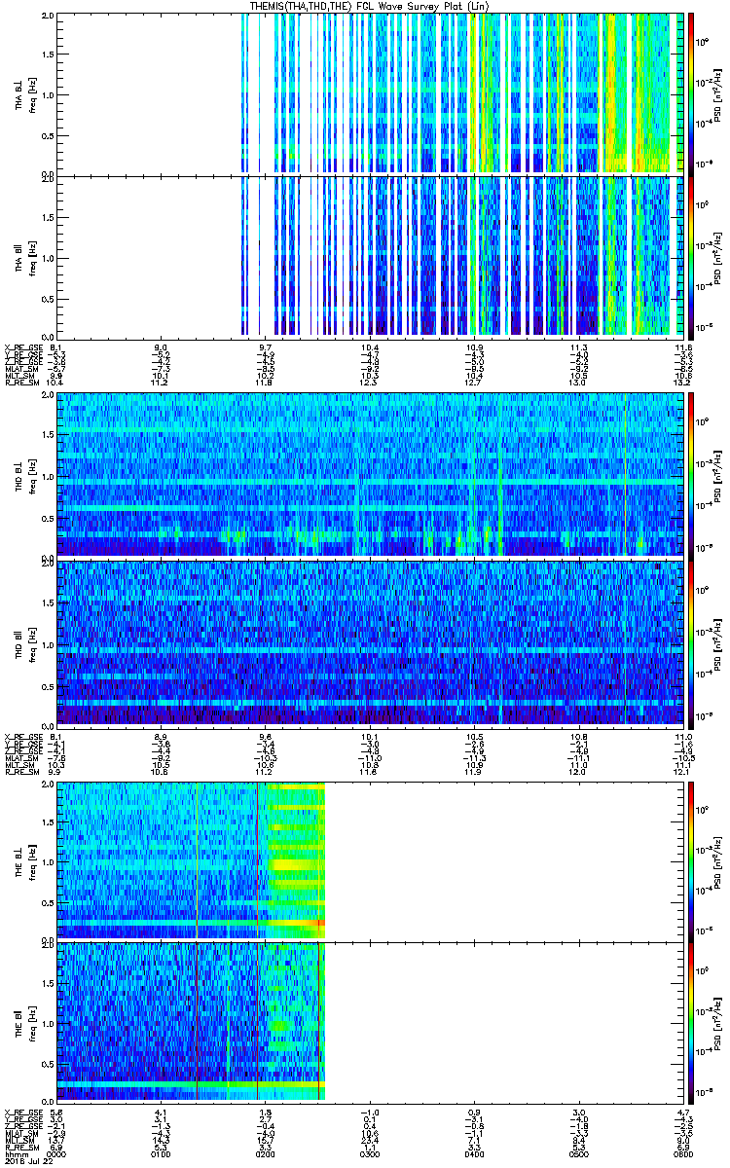The height and width of the screenshot is (1168, 730).
Task: Click the 'hhmm' axis label
Action: [x=16, y=1152]
